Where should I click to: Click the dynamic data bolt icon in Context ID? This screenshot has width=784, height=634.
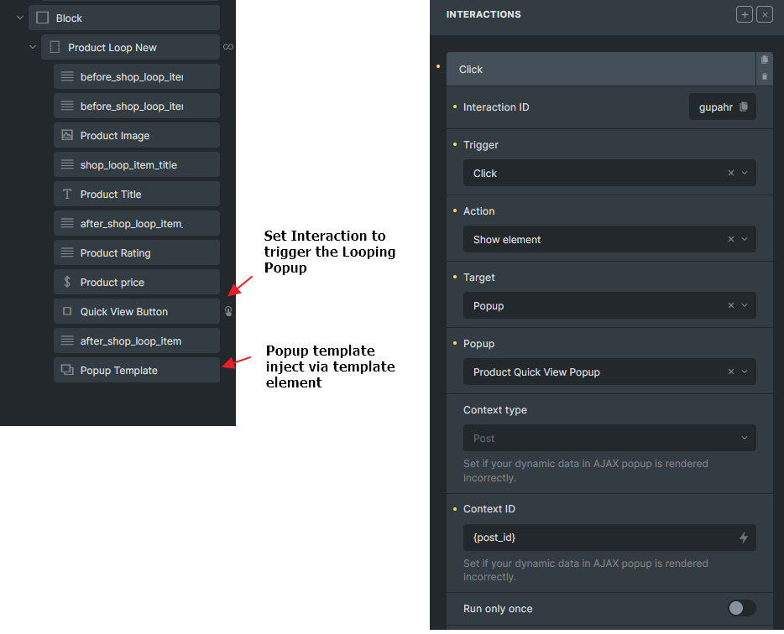pyautogui.click(x=743, y=538)
